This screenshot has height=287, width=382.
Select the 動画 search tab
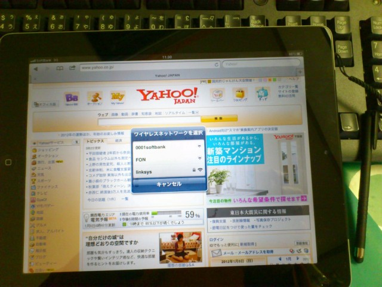click(125, 114)
